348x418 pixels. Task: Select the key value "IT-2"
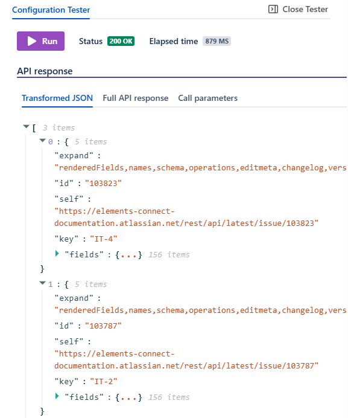point(104,382)
